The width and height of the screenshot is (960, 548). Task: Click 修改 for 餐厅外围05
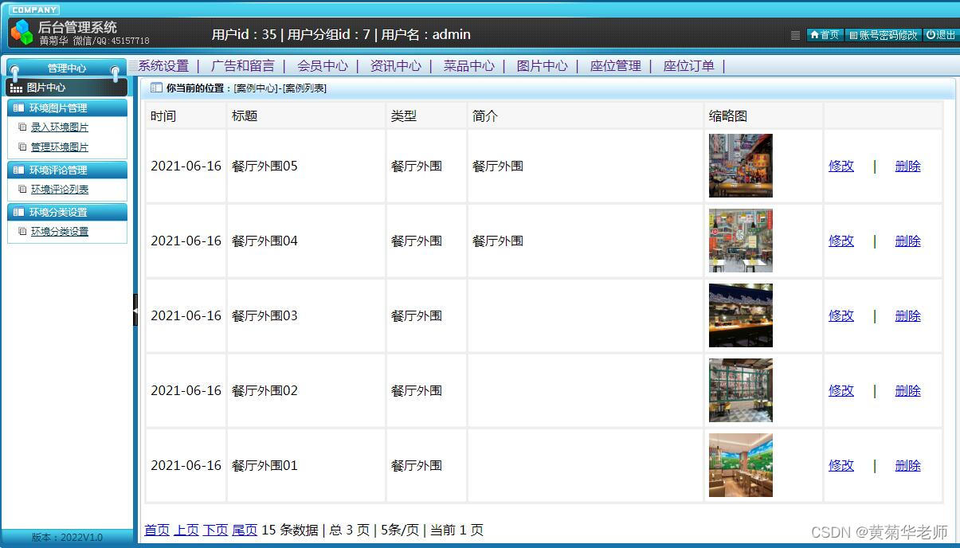841,166
